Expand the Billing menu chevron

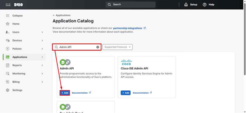[42, 82]
